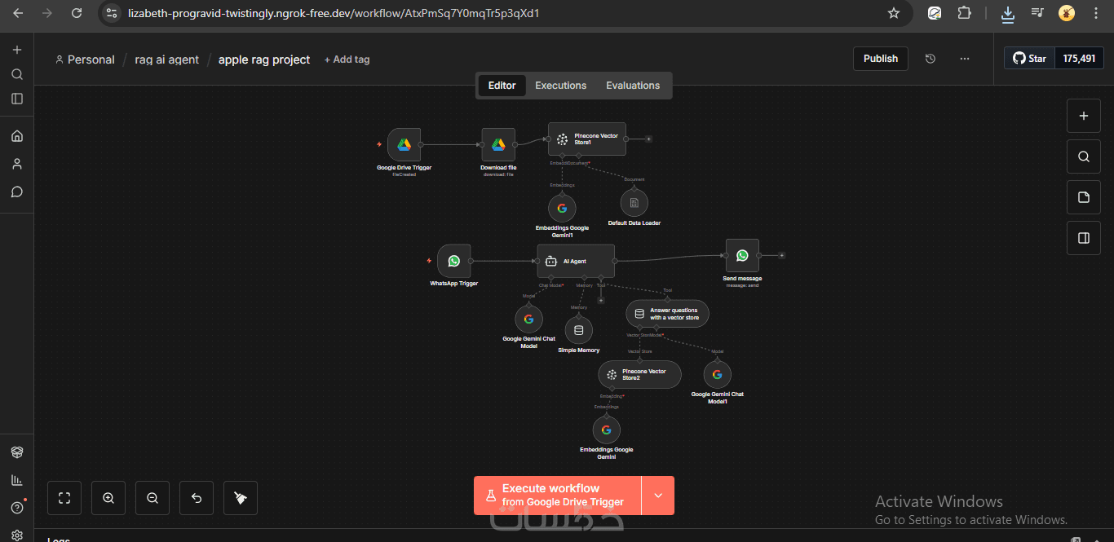Select the bottom Embeddings Google Gemini node
Image resolution: width=1114 pixels, height=542 pixels.
[606, 430]
